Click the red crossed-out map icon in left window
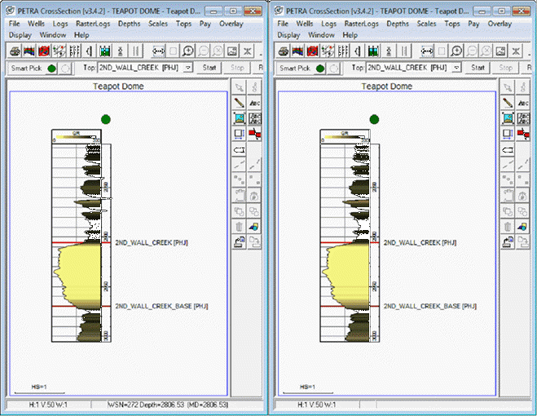The image size is (537, 416). (44, 51)
